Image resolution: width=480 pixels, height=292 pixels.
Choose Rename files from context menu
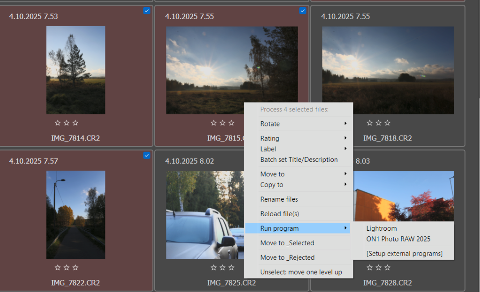(279, 199)
